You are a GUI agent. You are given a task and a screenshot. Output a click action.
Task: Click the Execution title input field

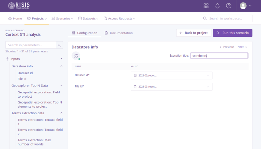point(219,56)
